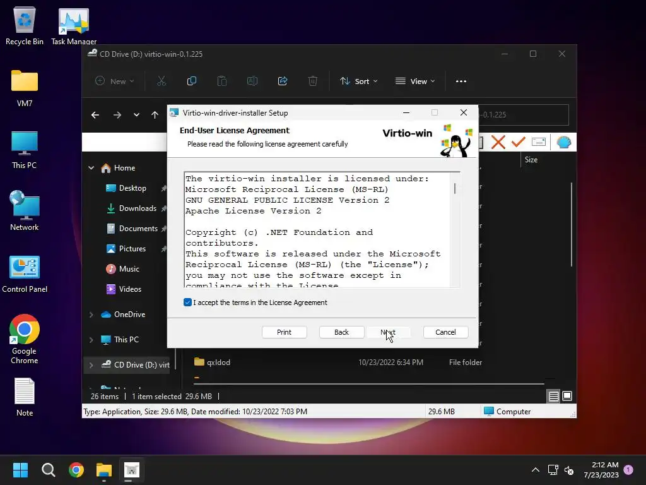
Task: Click the Copy icon in Explorer toolbar
Action: click(x=192, y=81)
